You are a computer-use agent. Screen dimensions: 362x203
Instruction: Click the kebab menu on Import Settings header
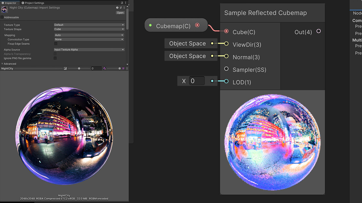(x=124, y=8)
